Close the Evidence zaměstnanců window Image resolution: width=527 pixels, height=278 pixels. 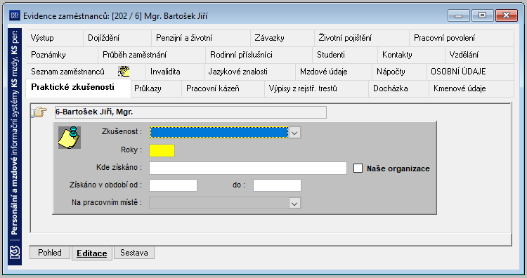(507, 15)
